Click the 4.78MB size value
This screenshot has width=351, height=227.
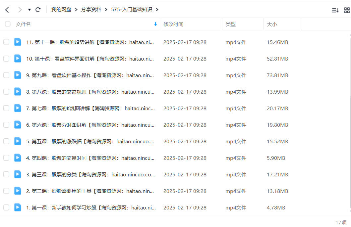tap(276, 207)
